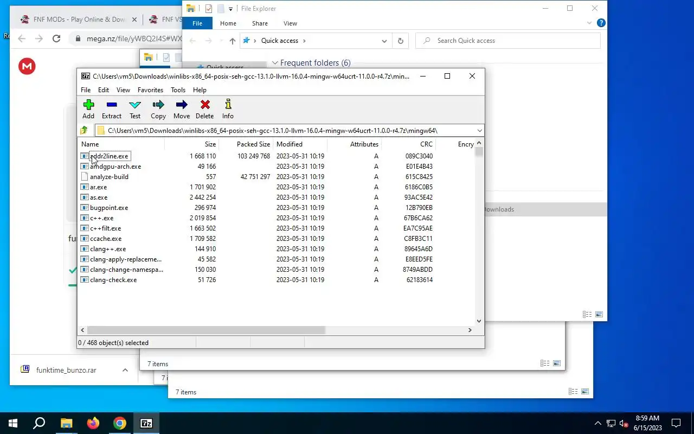694x434 pixels.
Task: Click the horizontal scrollbar in 7-Zip
Action: pos(206,330)
